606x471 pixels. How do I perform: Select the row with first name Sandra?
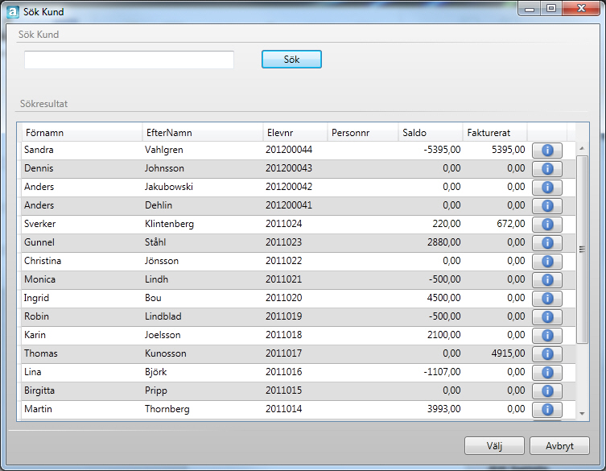(298, 150)
